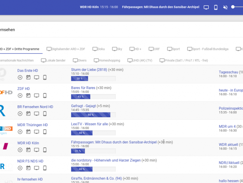This screenshot has width=243, height=183.
Task: Click the 38 % progress bar
Action: pos(93,78)
